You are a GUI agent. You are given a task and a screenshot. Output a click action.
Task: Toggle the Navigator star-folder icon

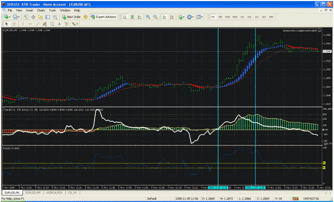[x=41, y=17]
